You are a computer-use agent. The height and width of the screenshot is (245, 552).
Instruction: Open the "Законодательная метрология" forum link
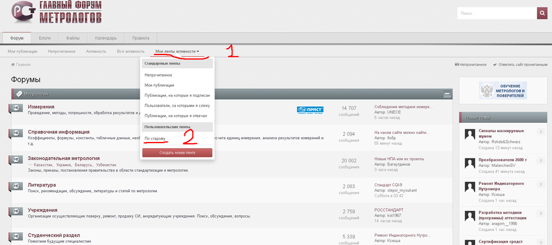(63, 158)
